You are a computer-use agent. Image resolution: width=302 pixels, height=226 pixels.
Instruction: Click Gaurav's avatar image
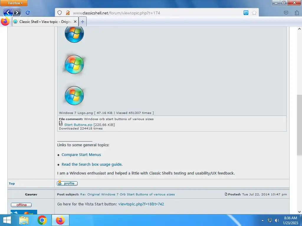(24, 212)
